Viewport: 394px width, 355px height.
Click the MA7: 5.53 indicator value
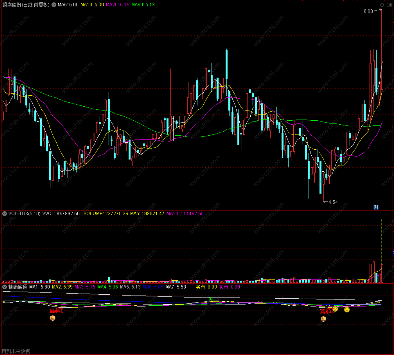pos(176,287)
